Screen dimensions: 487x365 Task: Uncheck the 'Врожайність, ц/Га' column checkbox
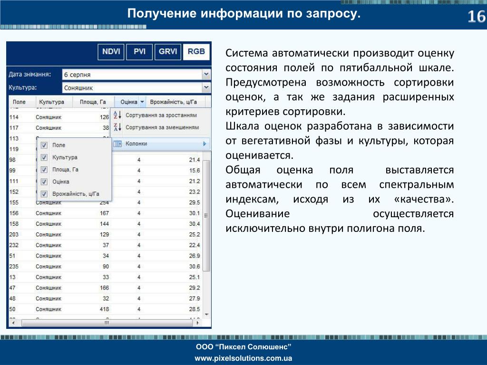[x=44, y=194]
